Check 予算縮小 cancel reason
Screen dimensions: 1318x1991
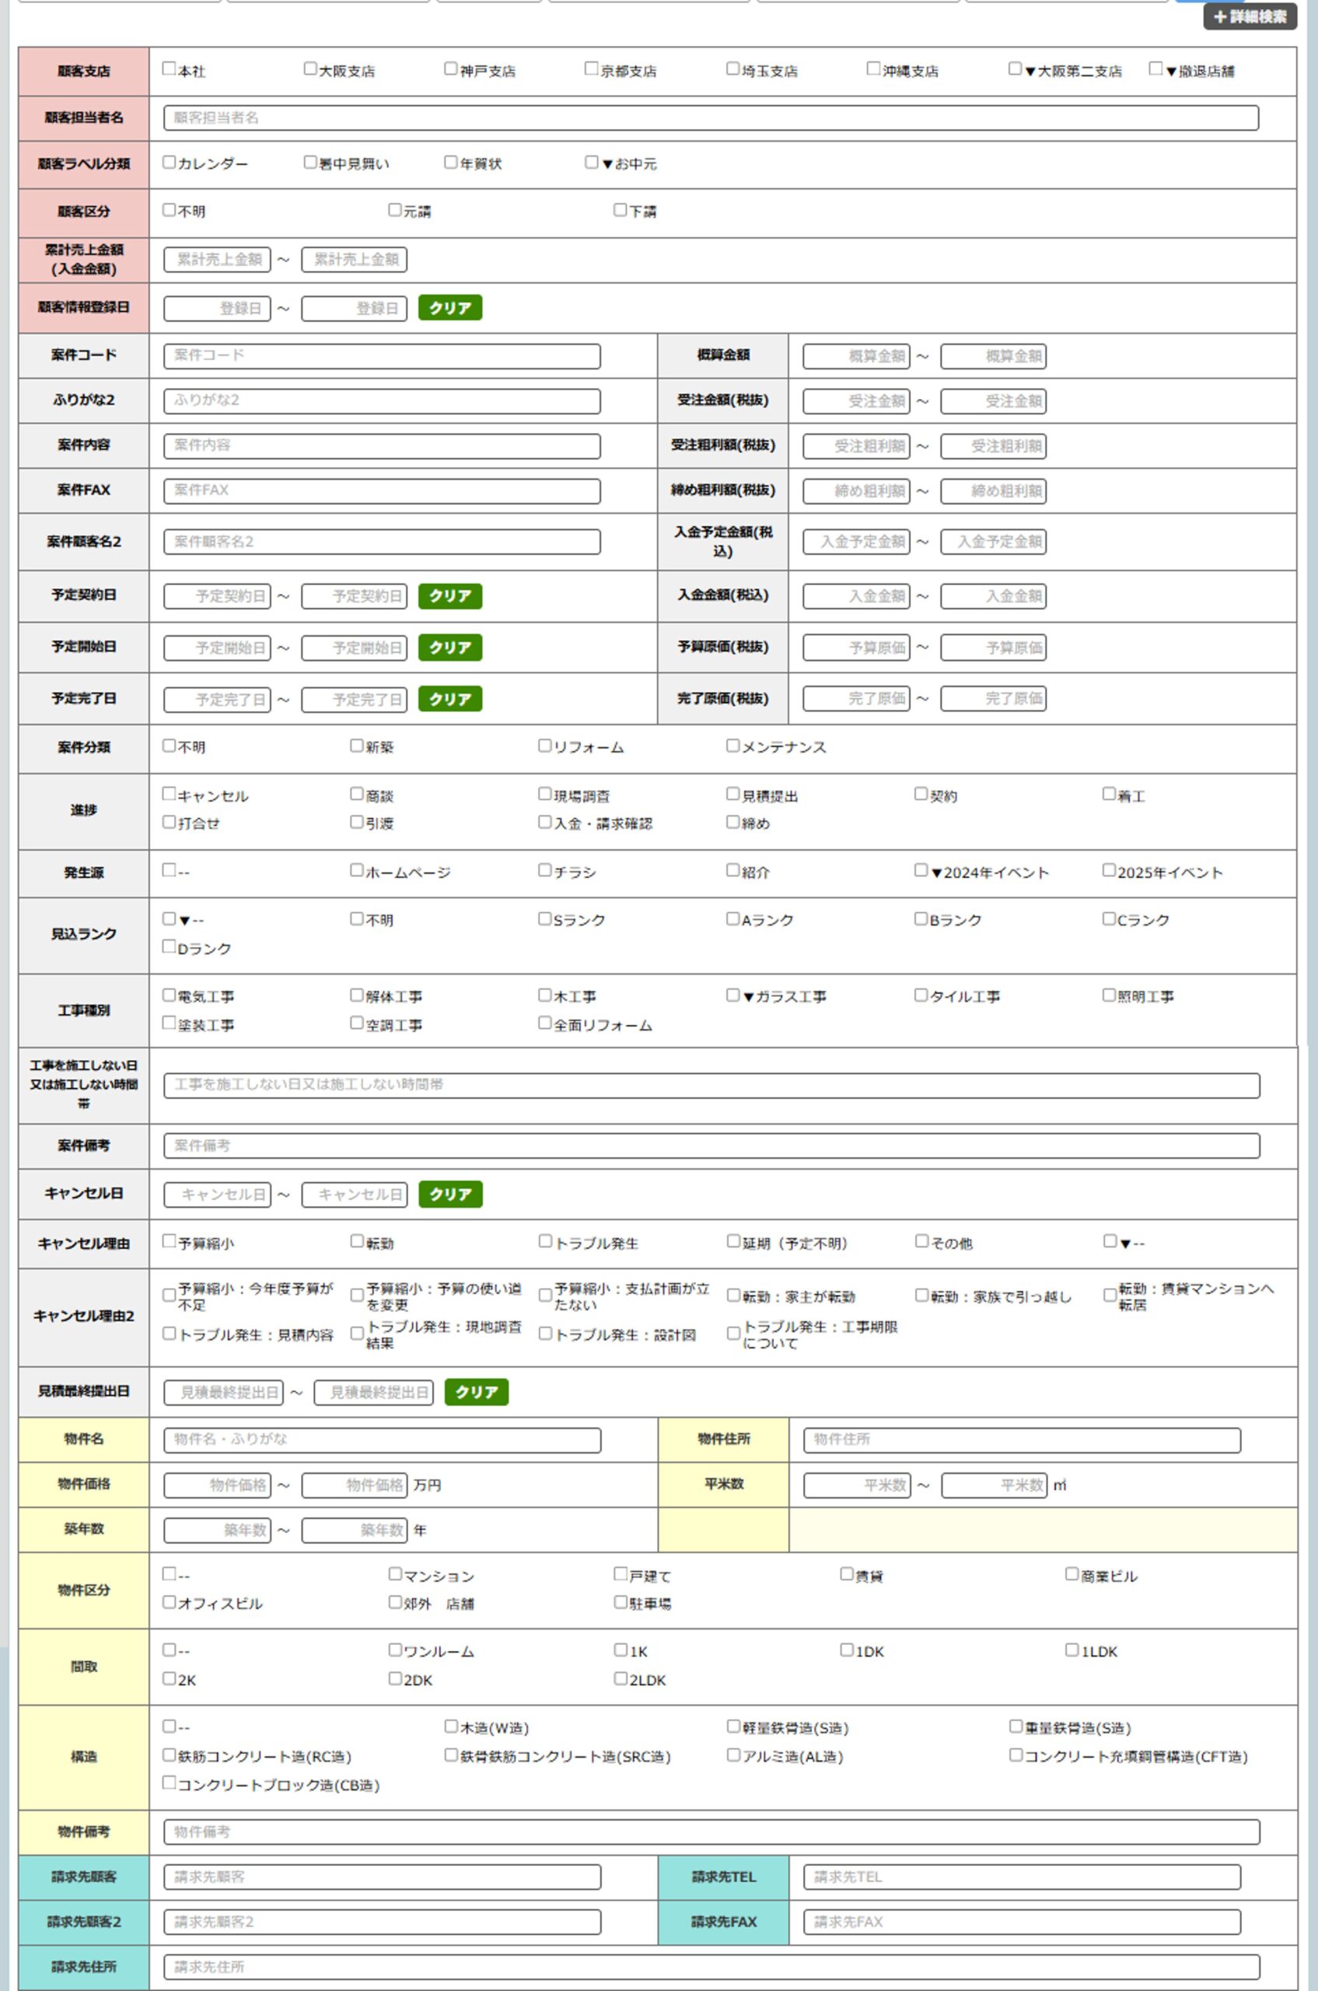[169, 1241]
